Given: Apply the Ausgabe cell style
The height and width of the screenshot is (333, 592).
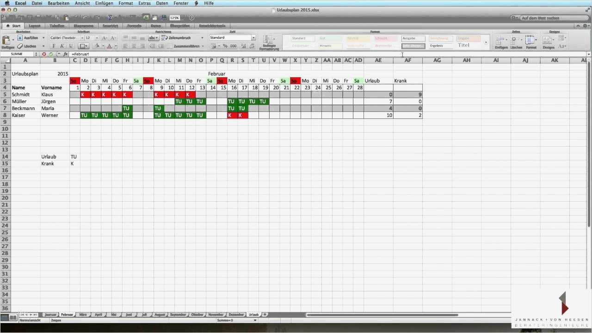Looking at the screenshot, I should [x=413, y=38].
